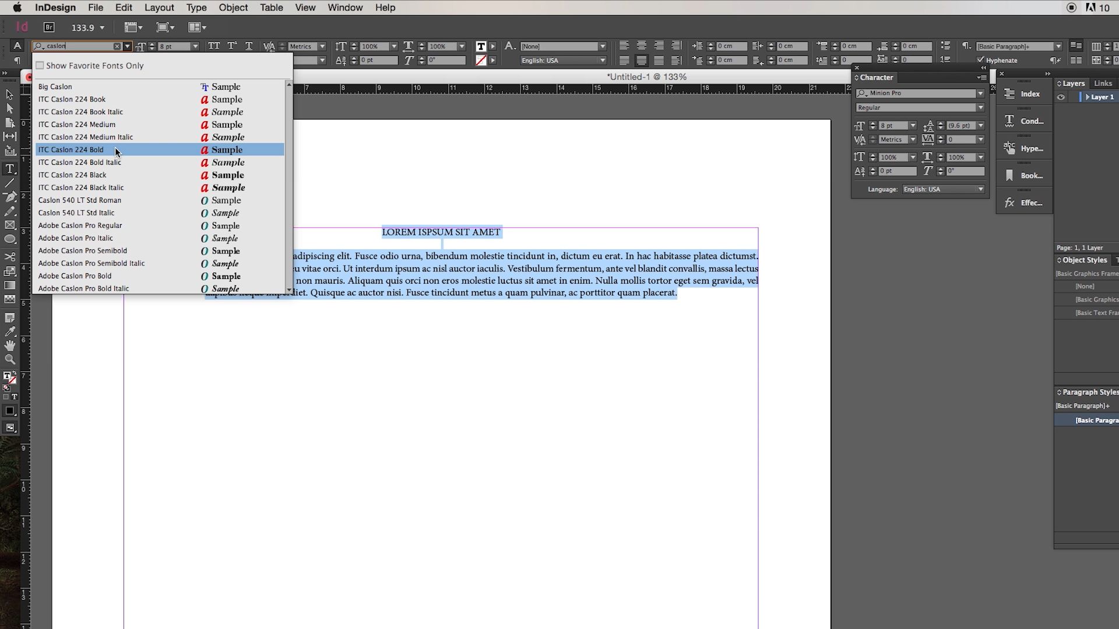This screenshot has height=629, width=1119.
Task: Select the Ellipse tool
Action: 9,239
